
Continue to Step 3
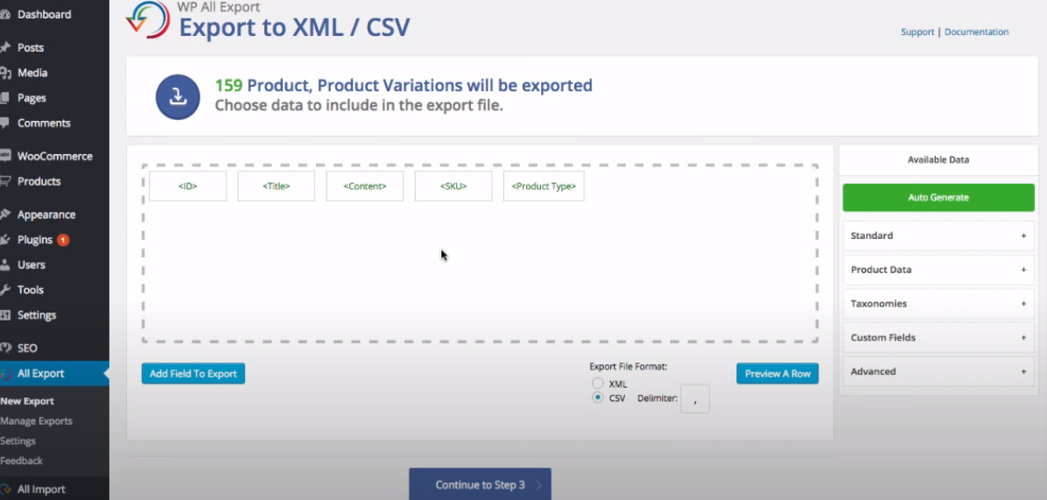click(x=480, y=484)
